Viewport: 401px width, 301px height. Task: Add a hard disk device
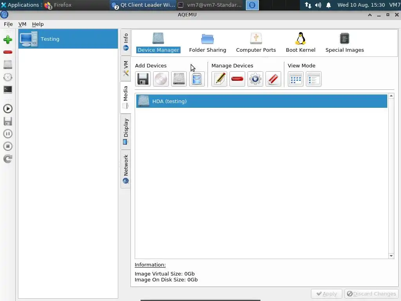pyautogui.click(x=179, y=79)
